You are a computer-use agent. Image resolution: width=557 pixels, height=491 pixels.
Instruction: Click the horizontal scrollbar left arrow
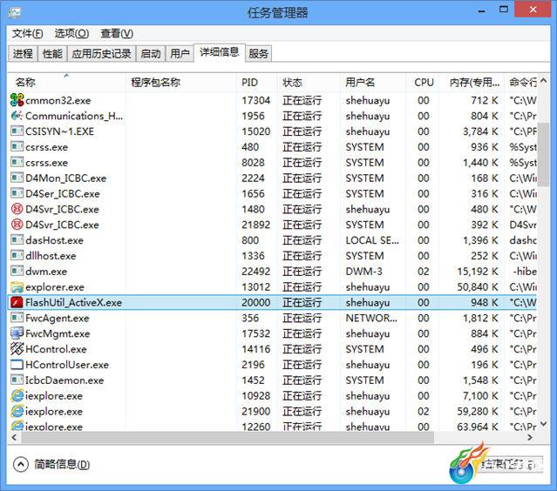14,437
